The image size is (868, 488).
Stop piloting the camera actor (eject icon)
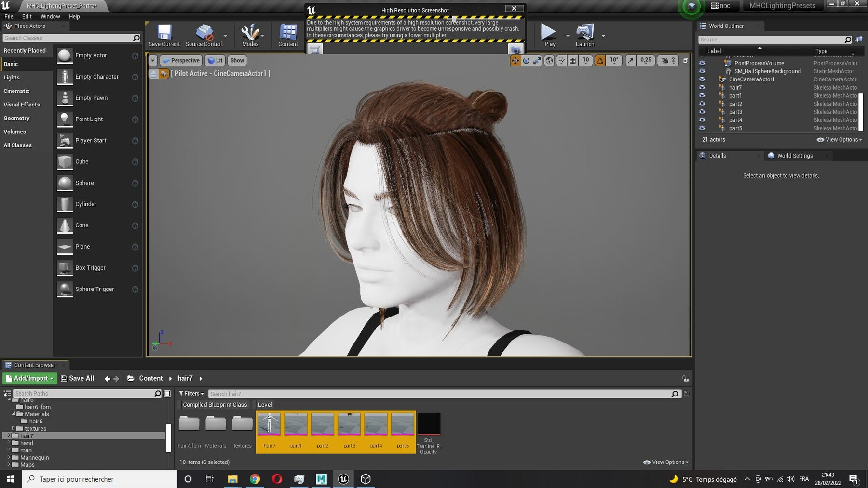[x=153, y=73]
